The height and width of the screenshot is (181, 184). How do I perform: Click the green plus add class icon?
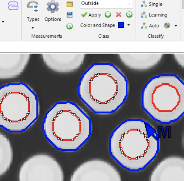coord(108,15)
